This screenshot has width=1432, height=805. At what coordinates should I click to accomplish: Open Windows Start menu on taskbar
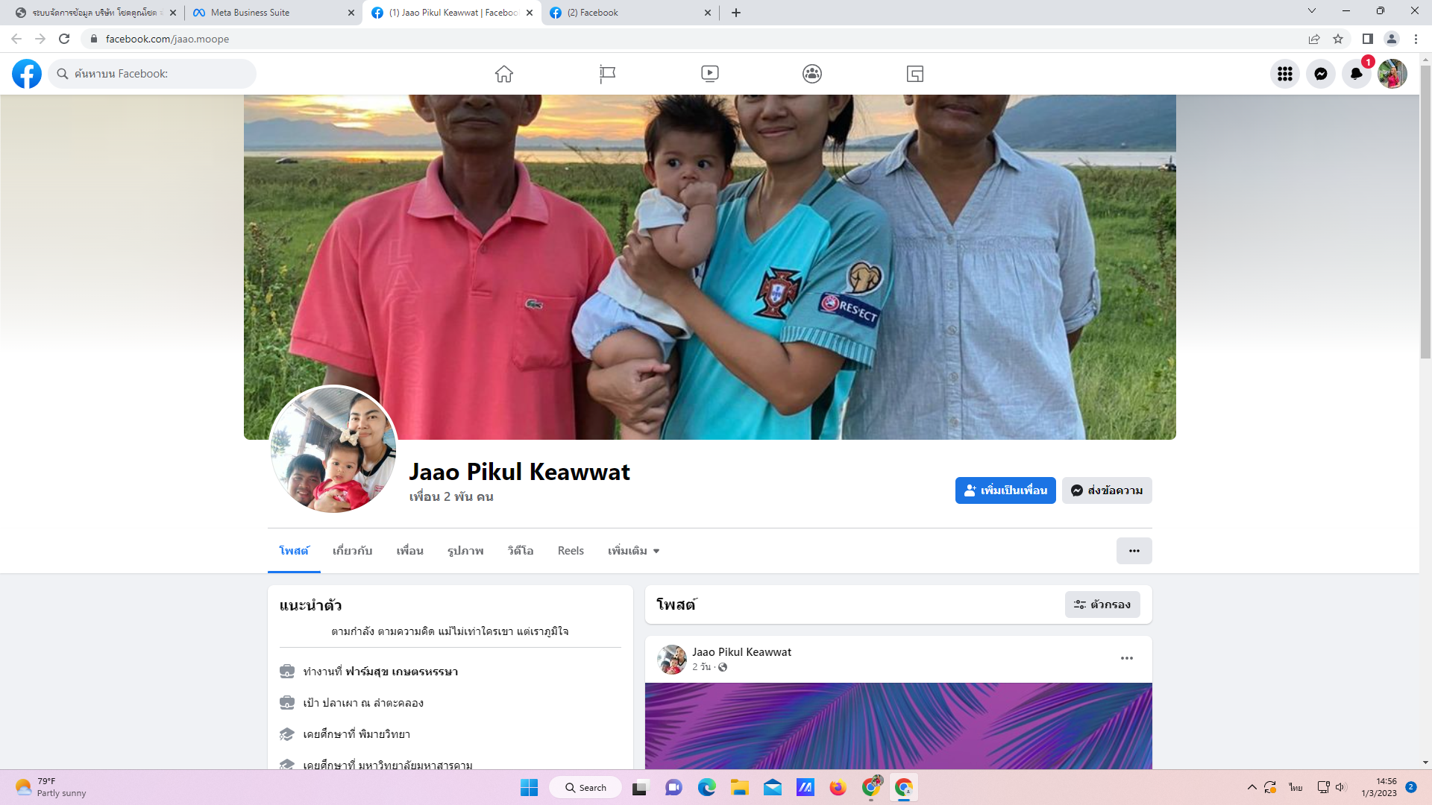[x=529, y=788]
